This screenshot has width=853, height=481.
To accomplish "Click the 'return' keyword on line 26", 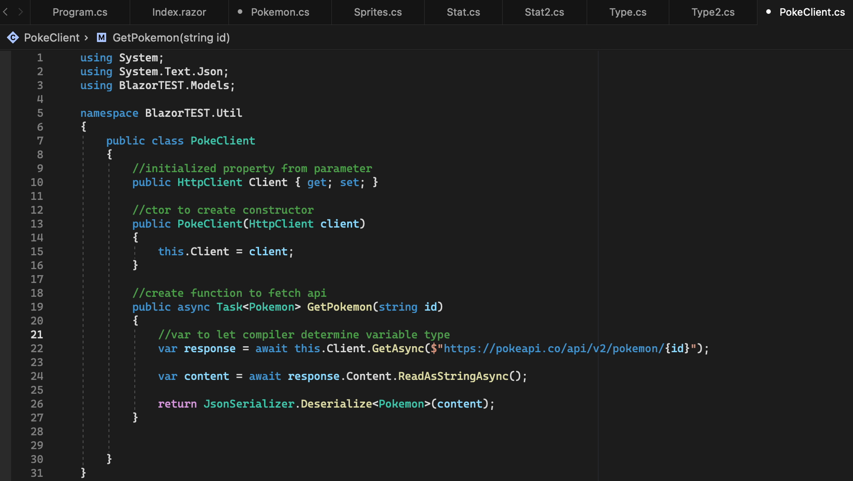I will coord(177,404).
